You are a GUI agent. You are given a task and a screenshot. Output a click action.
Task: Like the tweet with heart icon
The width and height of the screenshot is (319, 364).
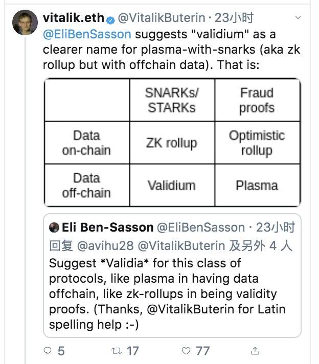pyautogui.click(x=186, y=351)
